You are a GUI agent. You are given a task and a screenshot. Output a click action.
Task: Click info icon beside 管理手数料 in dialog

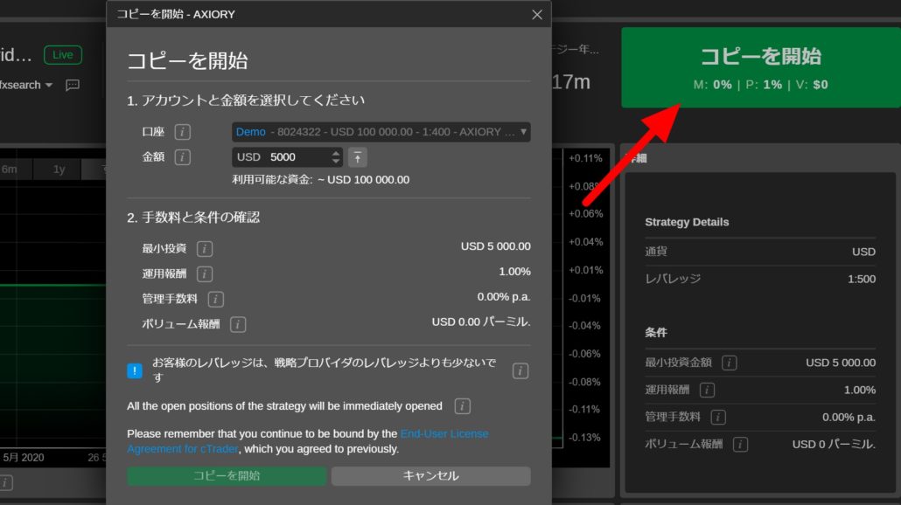[215, 299]
